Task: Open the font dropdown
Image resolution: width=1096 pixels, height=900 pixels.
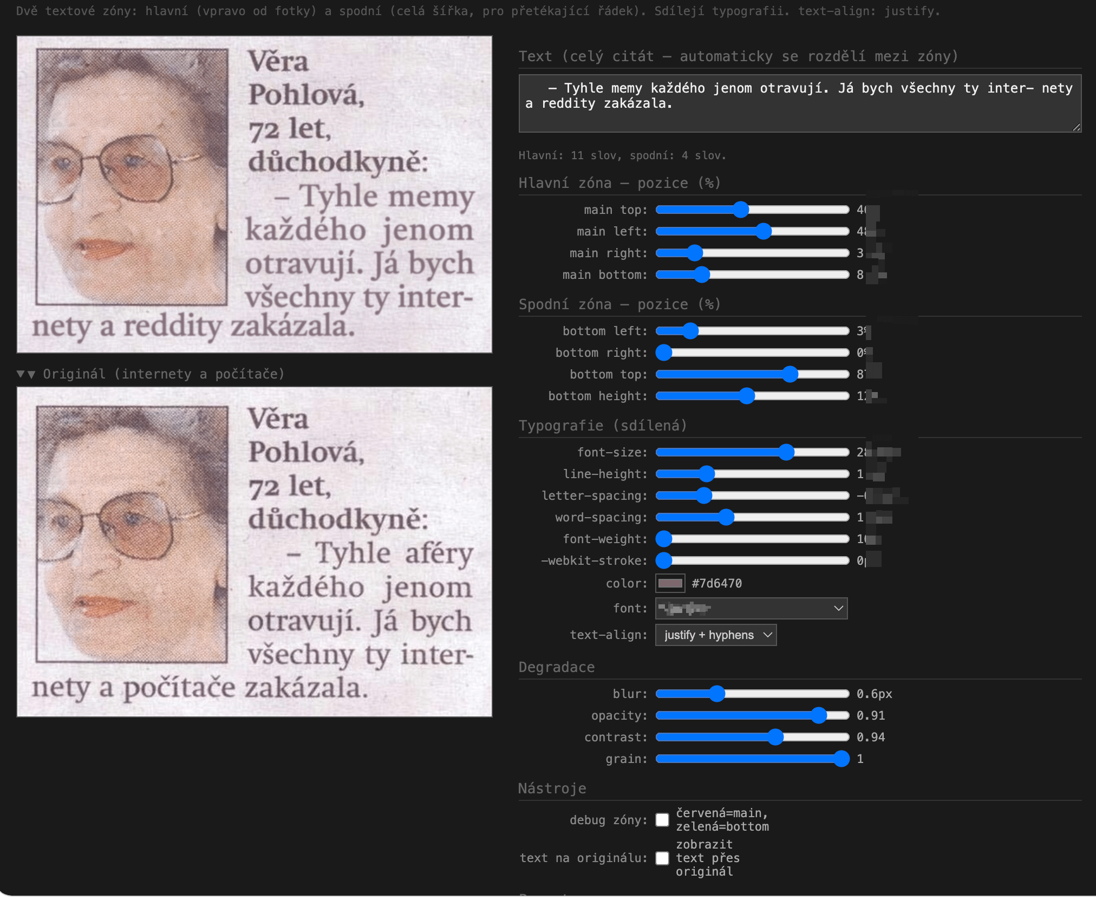Action: pos(751,608)
